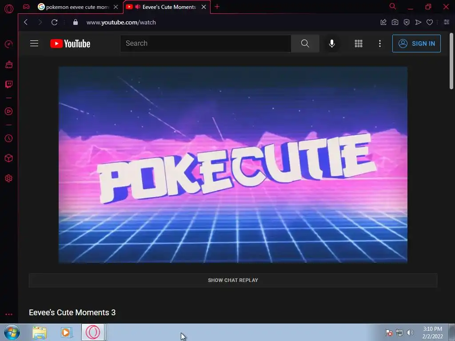The width and height of the screenshot is (455, 341).
Task: Click the page vertical scrollbar
Action: [x=451, y=61]
